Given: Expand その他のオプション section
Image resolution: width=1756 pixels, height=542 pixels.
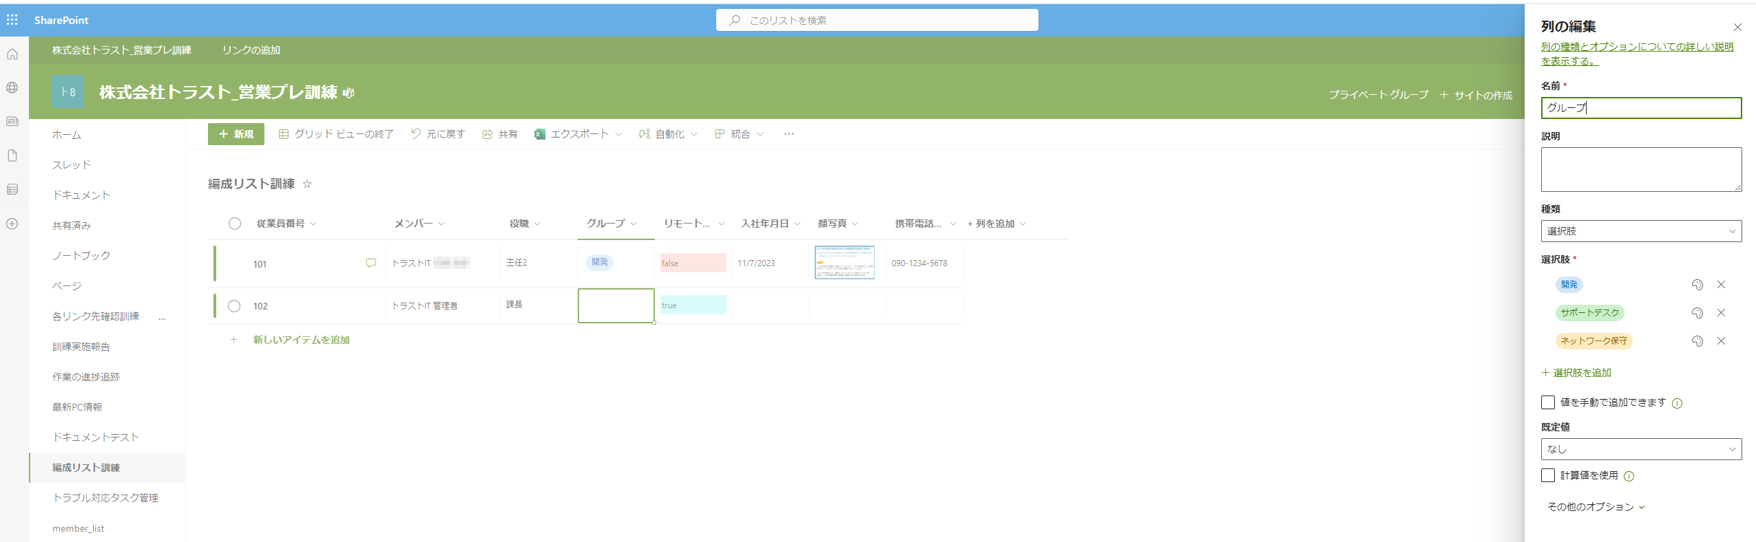Looking at the screenshot, I should [x=1596, y=507].
